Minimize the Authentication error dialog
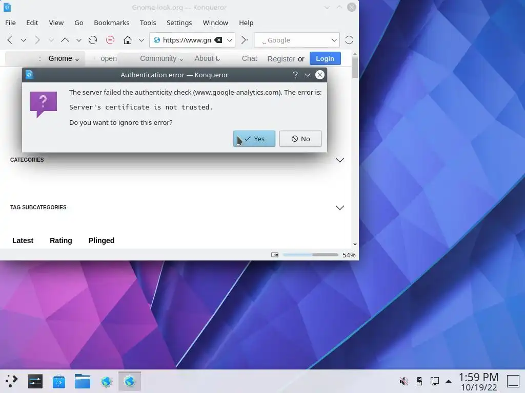The image size is (525, 393). tap(308, 75)
